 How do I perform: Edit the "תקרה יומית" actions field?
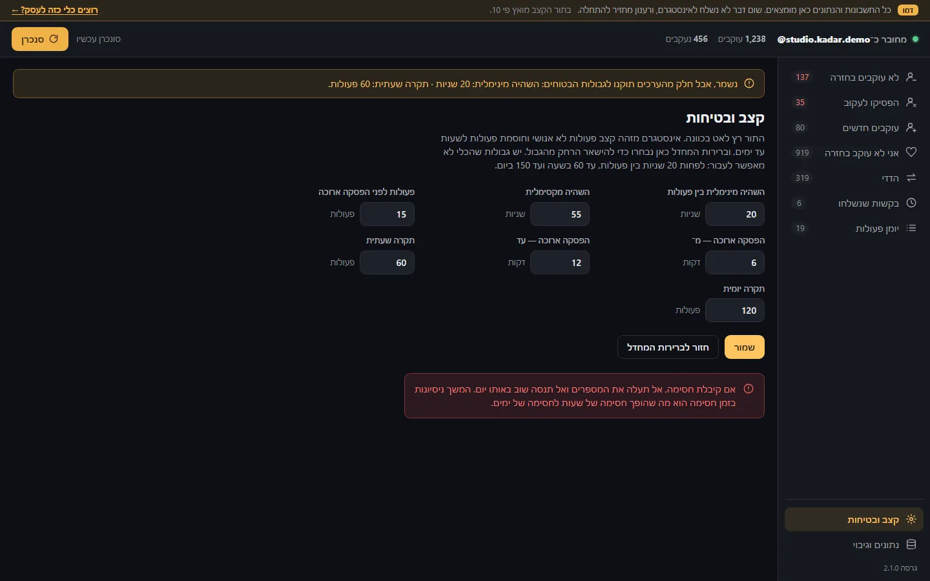[735, 311]
